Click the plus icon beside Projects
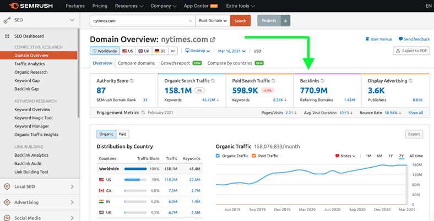 tap(285, 21)
